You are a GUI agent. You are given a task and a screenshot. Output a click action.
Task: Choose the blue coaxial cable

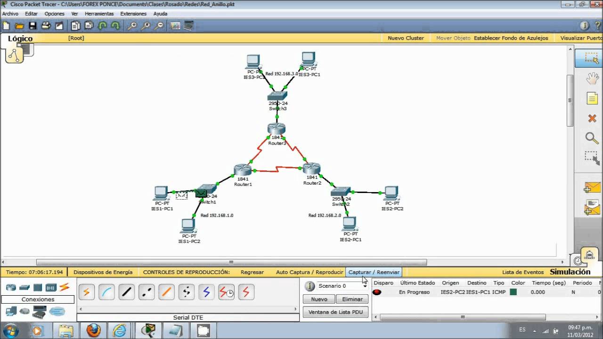coord(206,292)
